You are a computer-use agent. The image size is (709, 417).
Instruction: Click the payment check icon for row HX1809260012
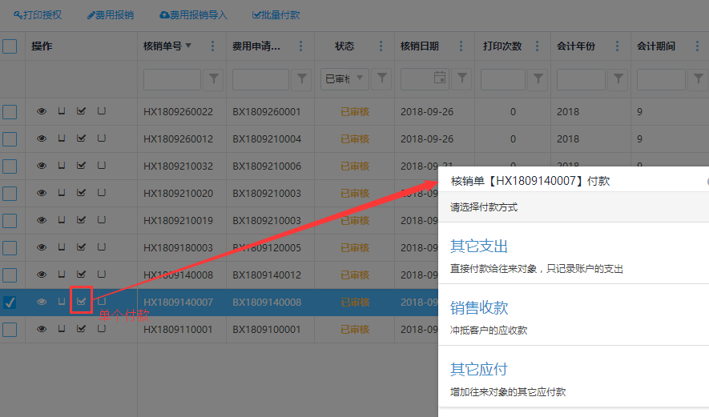(81, 138)
